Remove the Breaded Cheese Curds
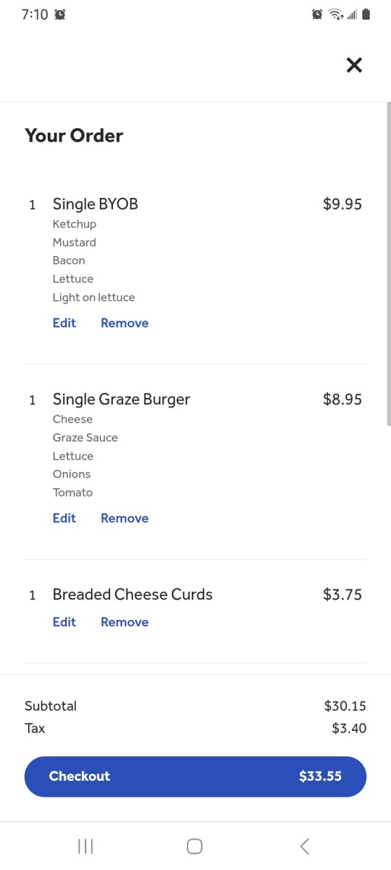The height and width of the screenshot is (870, 391). [x=125, y=622]
